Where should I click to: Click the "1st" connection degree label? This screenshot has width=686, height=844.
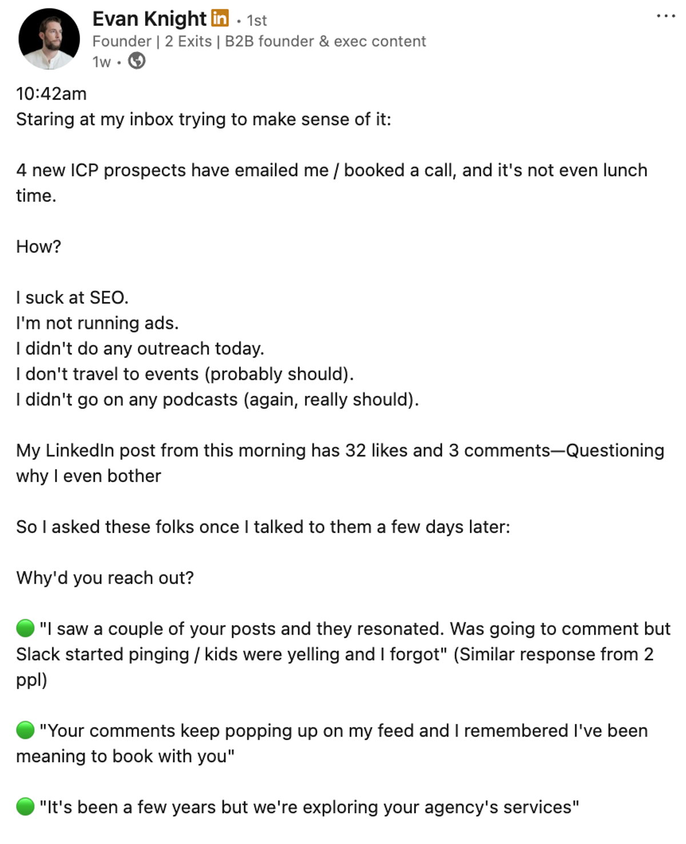(x=257, y=21)
